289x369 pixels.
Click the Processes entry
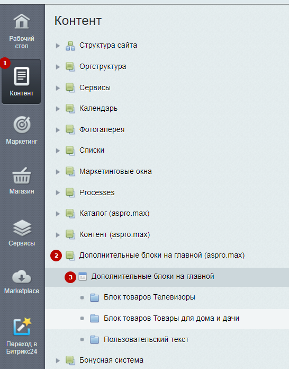pos(97,193)
